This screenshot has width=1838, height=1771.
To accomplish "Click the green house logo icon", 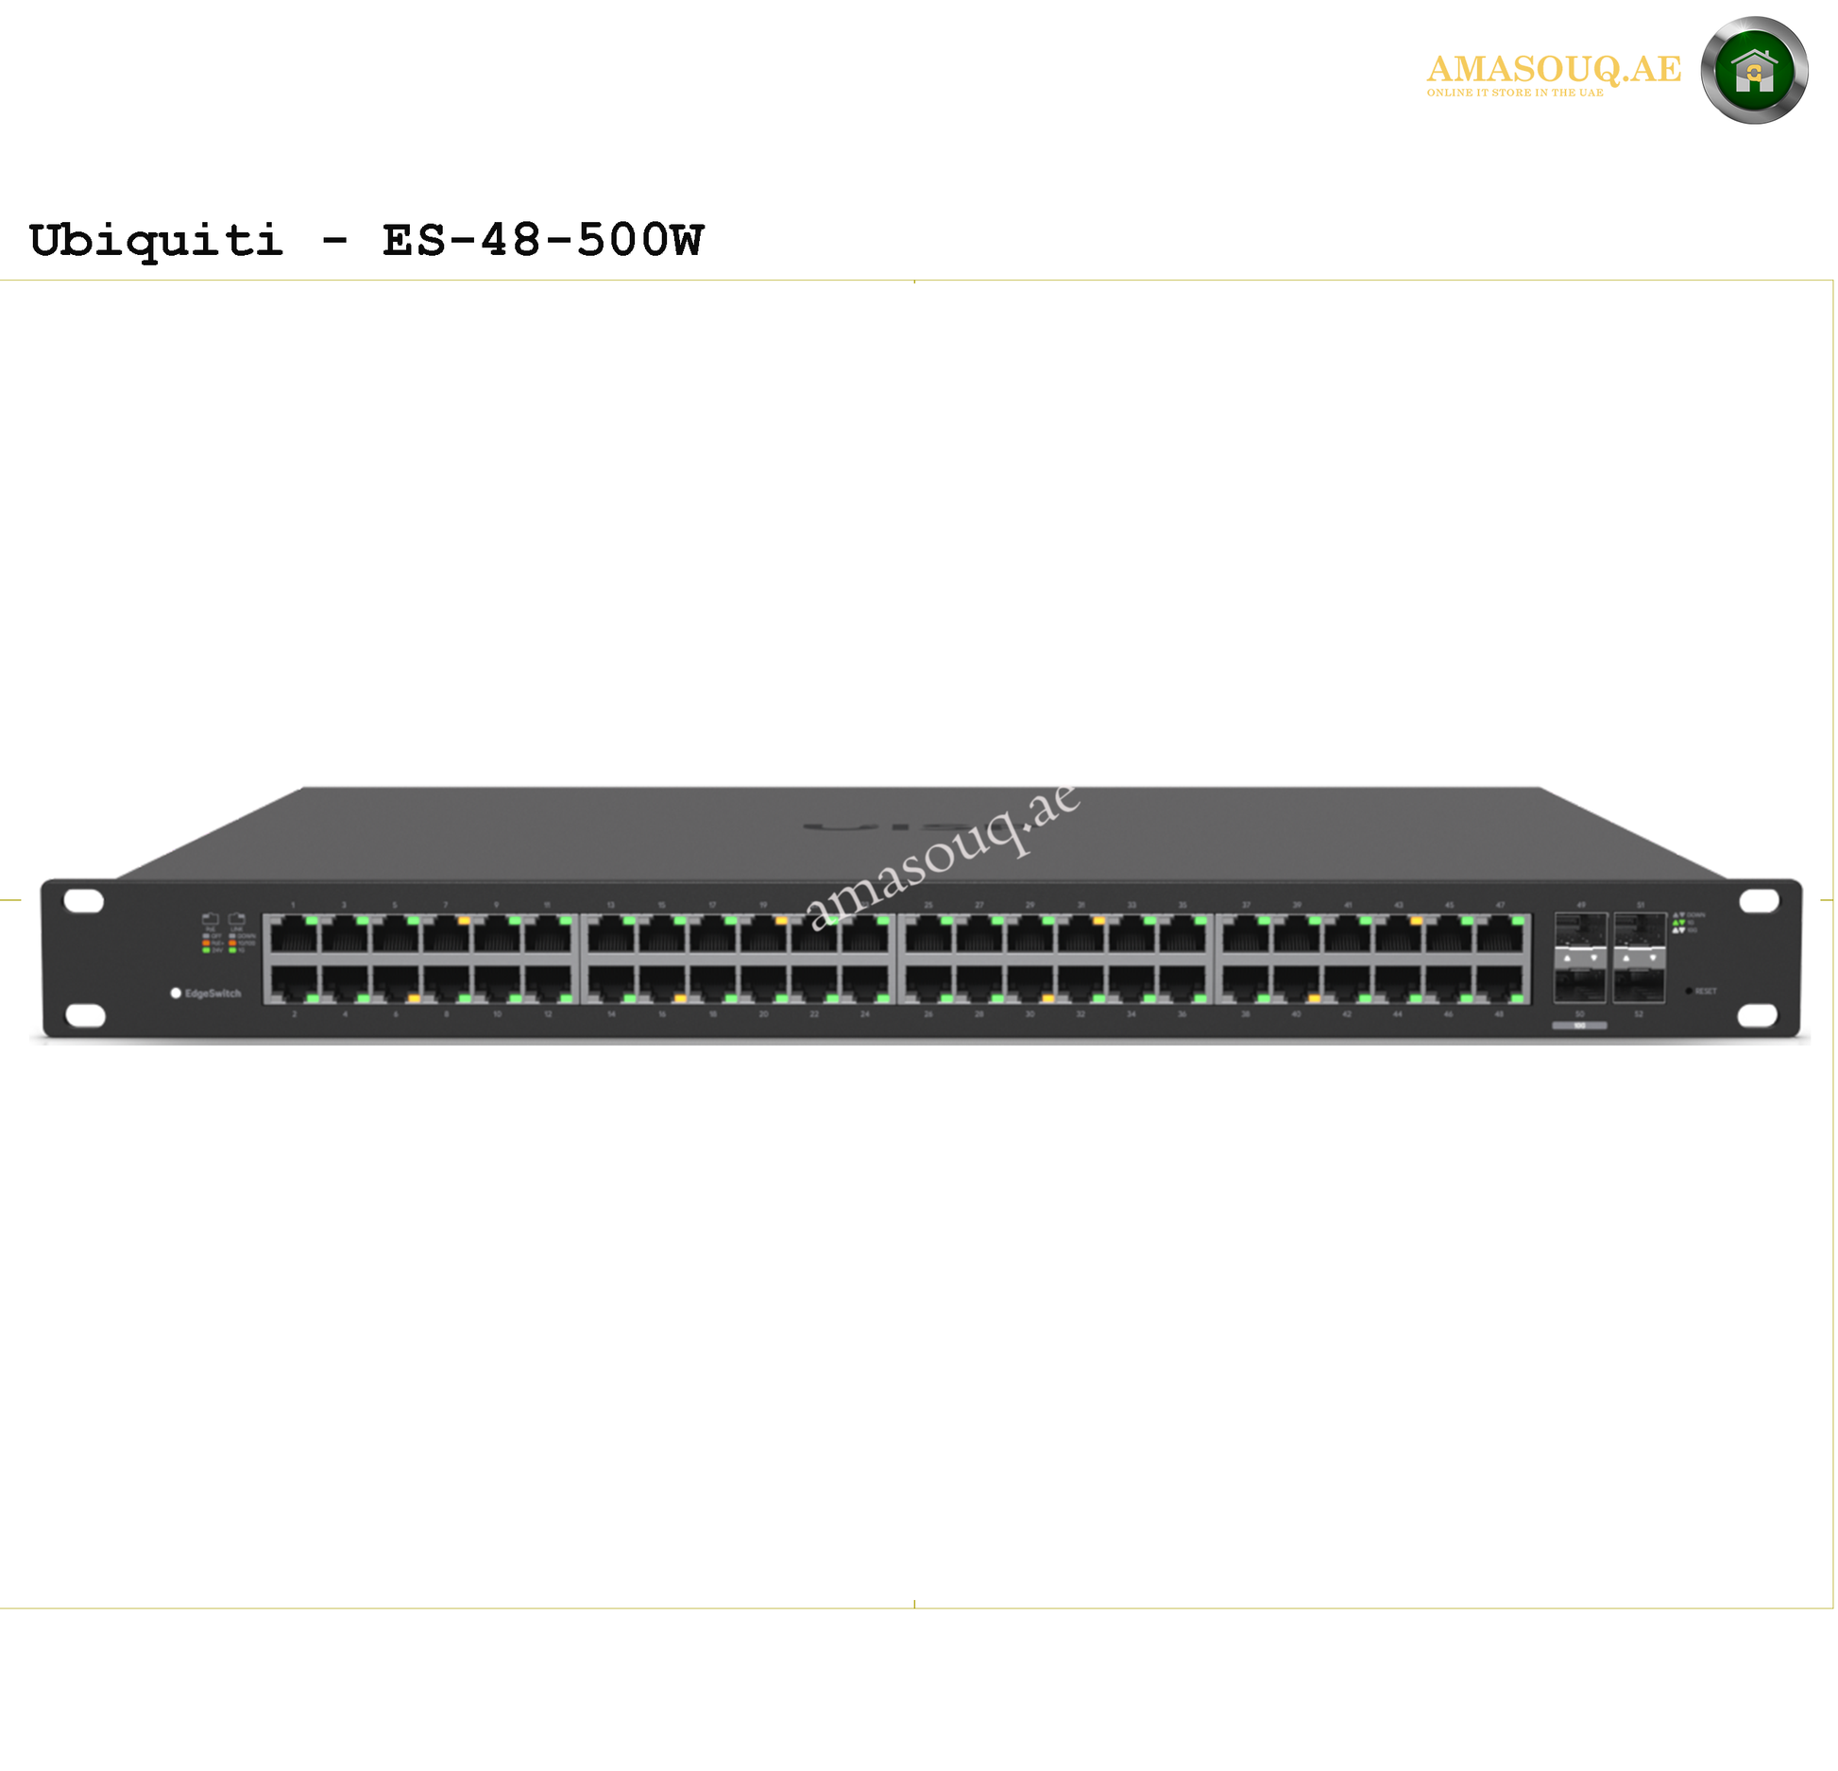I will click(x=1754, y=70).
